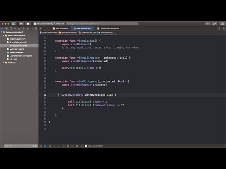This screenshot has height=169, width=226.
Task: Open the editor options split icon
Action: tap(219, 29)
